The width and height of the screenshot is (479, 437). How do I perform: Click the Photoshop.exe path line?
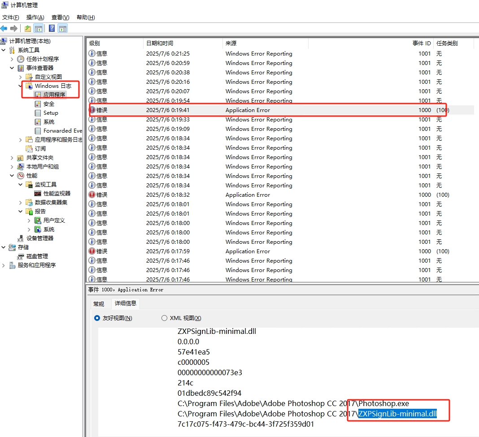(x=293, y=403)
